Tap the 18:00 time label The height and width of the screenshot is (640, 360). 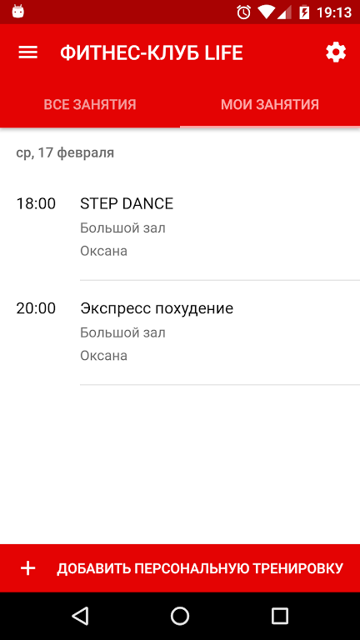[x=36, y=203]
